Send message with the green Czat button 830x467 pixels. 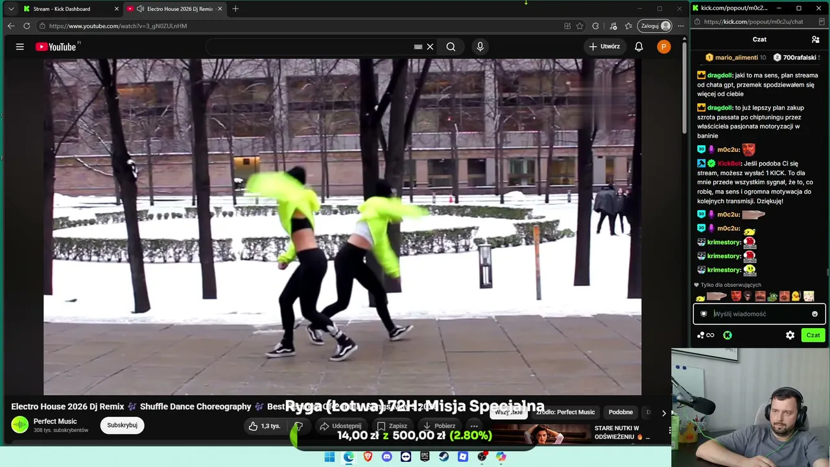coord(813,335)
